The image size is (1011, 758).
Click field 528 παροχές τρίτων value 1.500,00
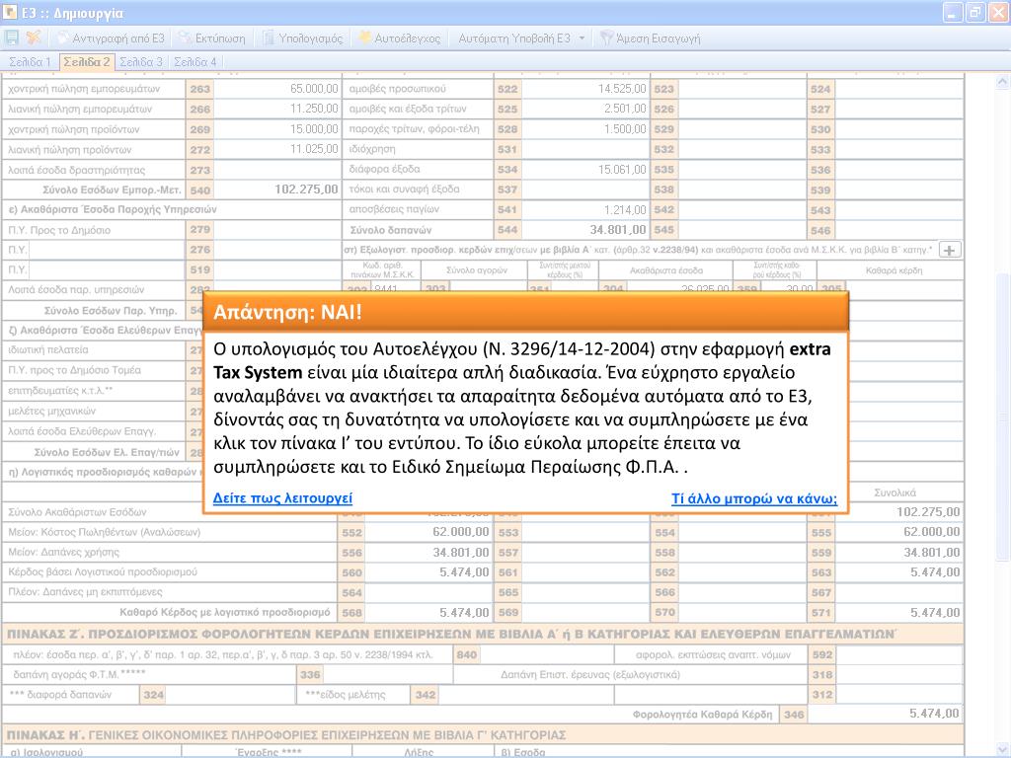pyautogui.click(x=584, y=129)
